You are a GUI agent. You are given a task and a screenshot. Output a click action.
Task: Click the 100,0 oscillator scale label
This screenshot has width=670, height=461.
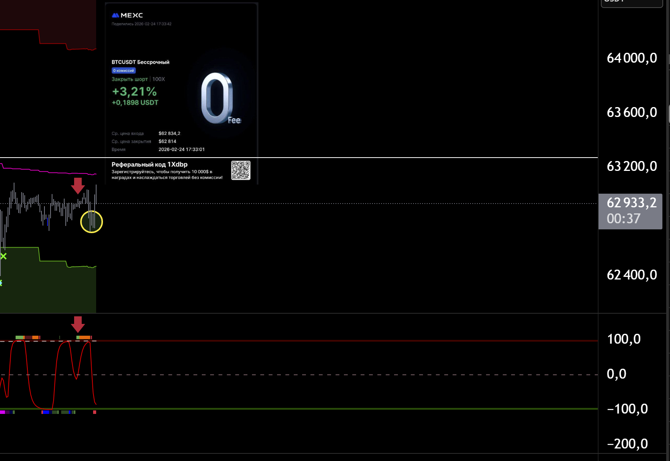(624, 339)
